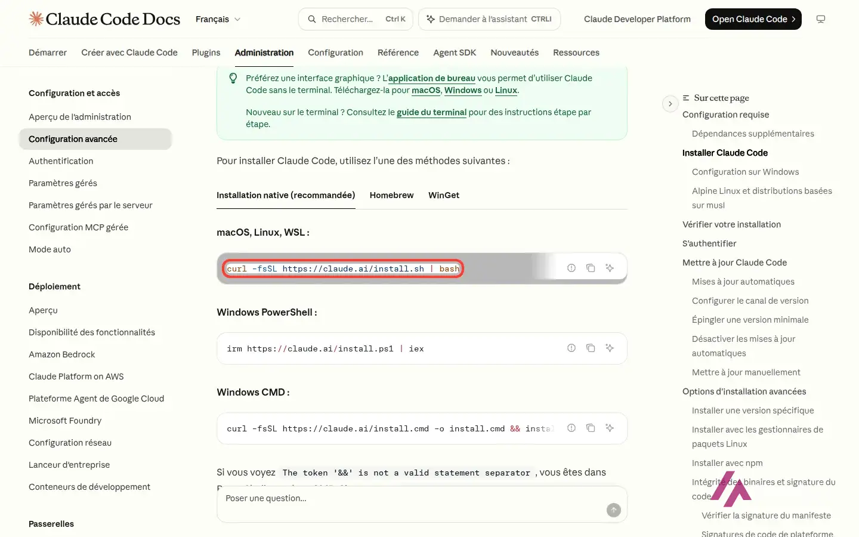Click the Windows download link in the tip
Screen dimensions: 859x537
pos(463,90)
